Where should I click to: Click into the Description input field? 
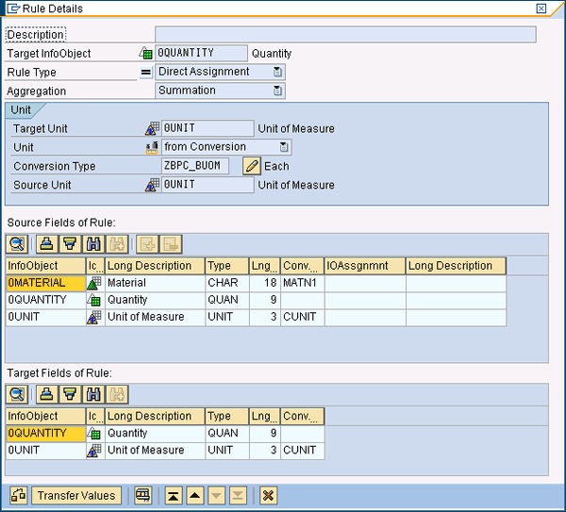coord(344,35)
